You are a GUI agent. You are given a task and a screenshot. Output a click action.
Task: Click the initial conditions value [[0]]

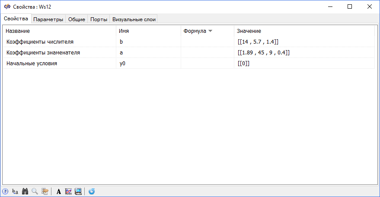(x=243, y=64)
